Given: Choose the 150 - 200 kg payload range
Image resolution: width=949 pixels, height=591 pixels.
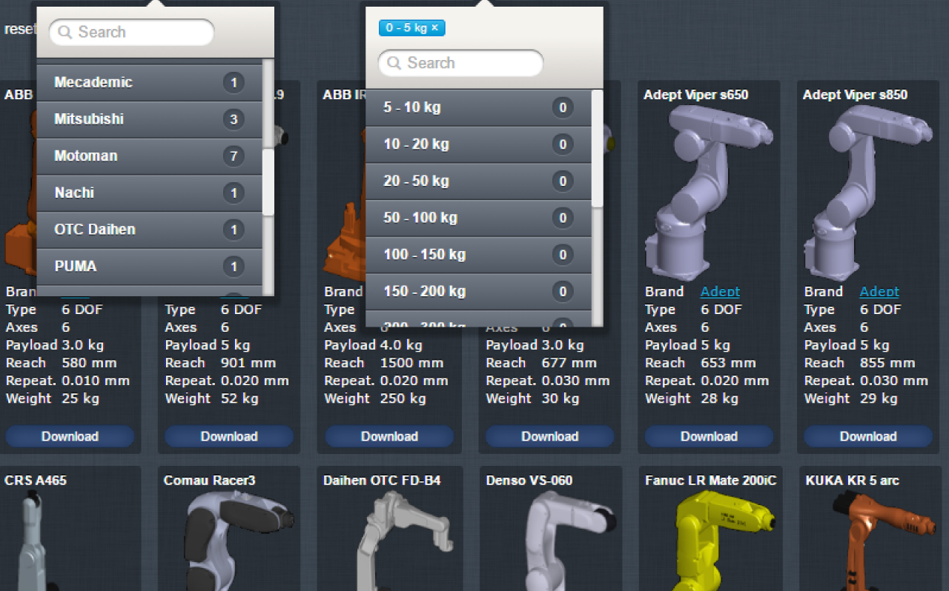Looking at the screenshot, I should click(x=478, y=292).
